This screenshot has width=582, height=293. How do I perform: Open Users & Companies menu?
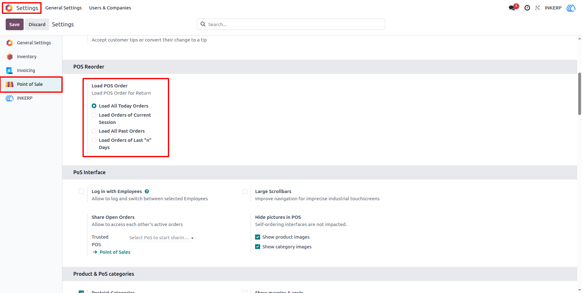click(110, 8)
